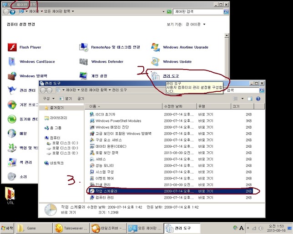Open 동기화 센터 green icon
The width and height of the screenshot is (293, 234).
tap(12, 119)
